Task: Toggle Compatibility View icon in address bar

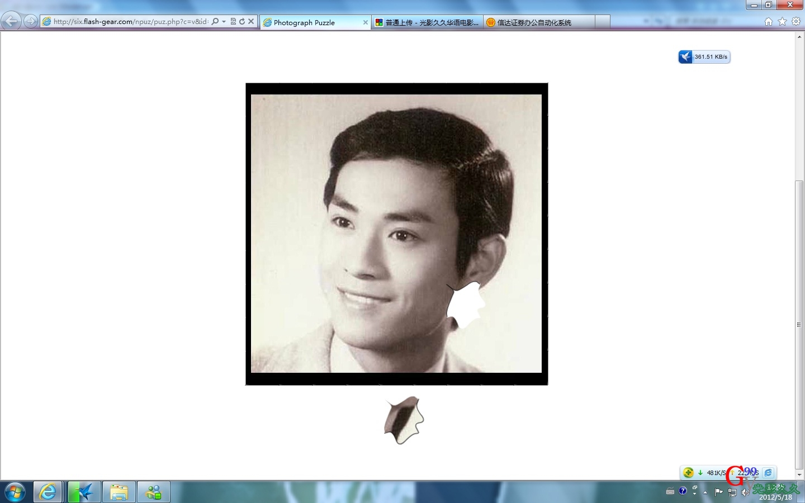Action: (233, 21)
